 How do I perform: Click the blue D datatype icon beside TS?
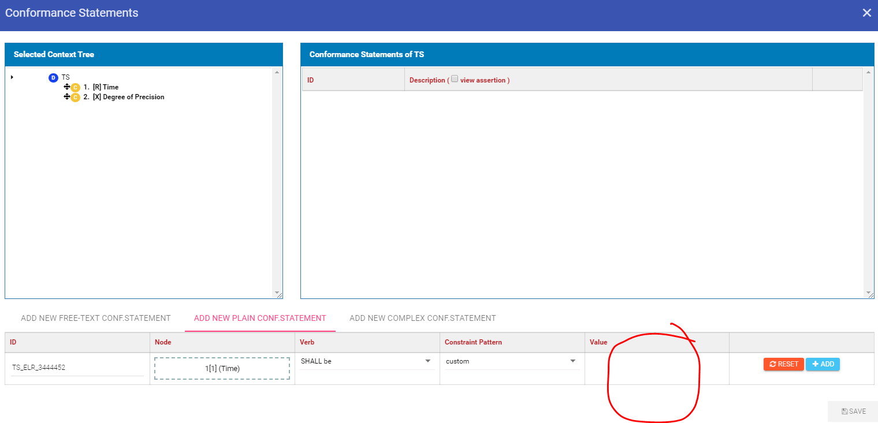click(x=54, y=77)
